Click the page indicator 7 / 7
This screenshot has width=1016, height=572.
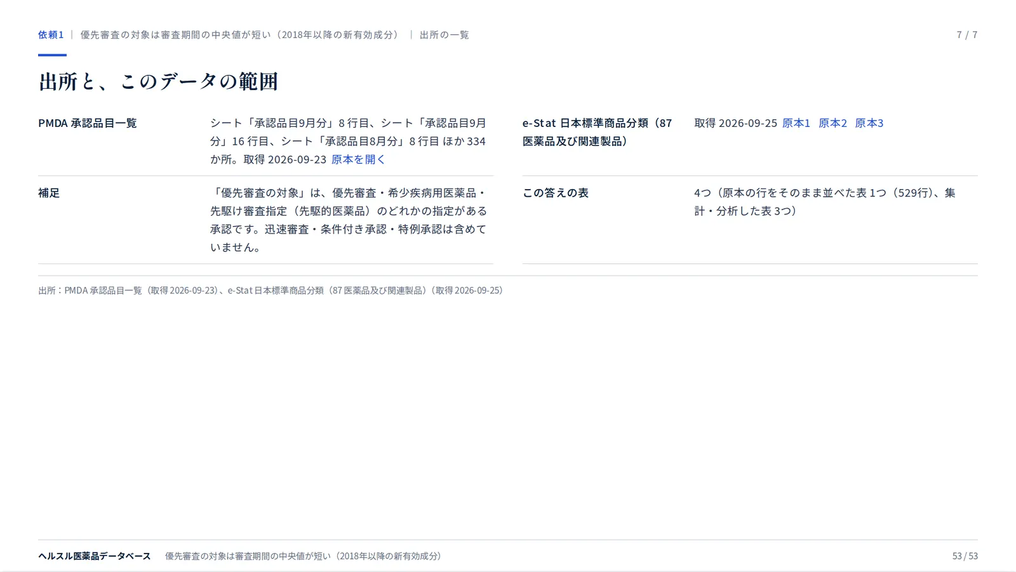(x=967, y=35)
